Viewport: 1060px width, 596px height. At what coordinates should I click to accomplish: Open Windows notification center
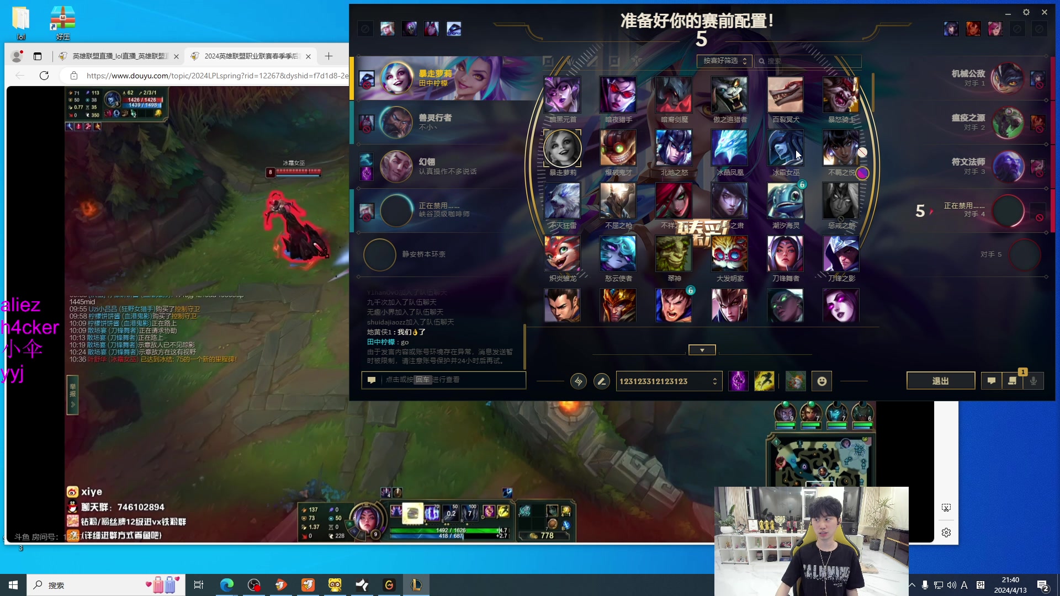coord(1042,586)
